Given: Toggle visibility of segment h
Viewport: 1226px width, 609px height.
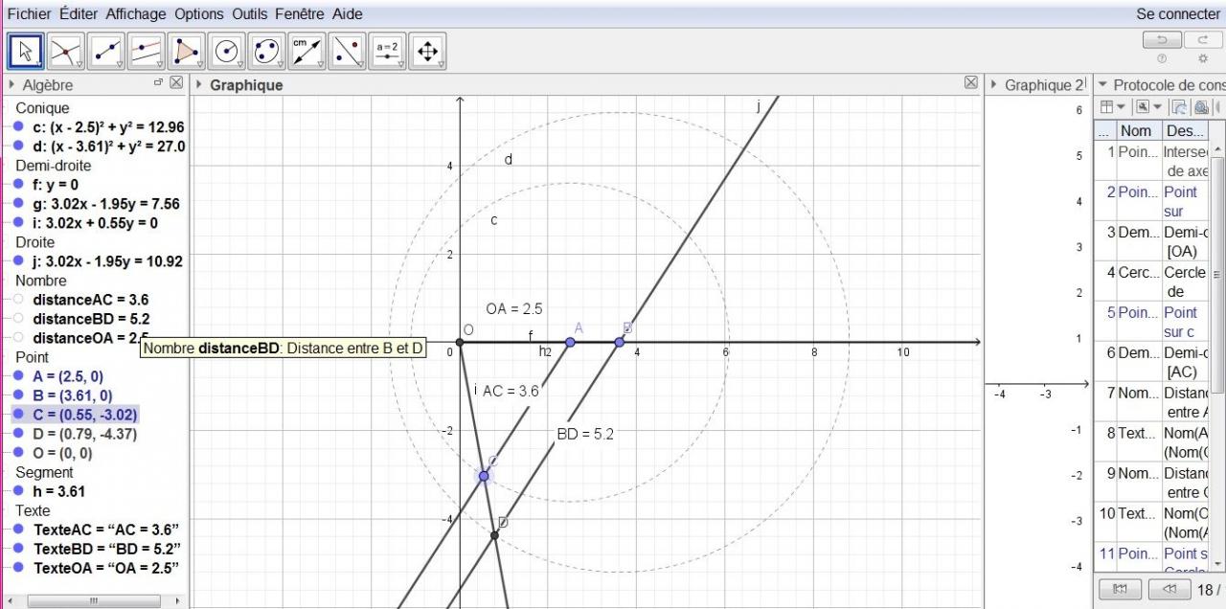Looking at the screenshot, I should [18, 490].
